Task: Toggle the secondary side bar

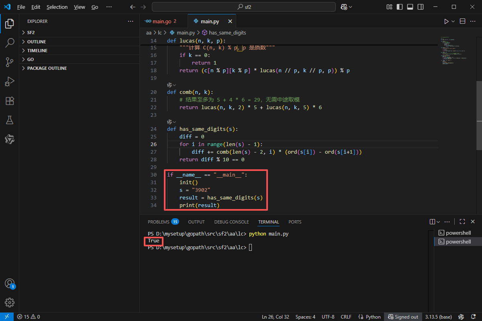Action: (x=420, y=7)
